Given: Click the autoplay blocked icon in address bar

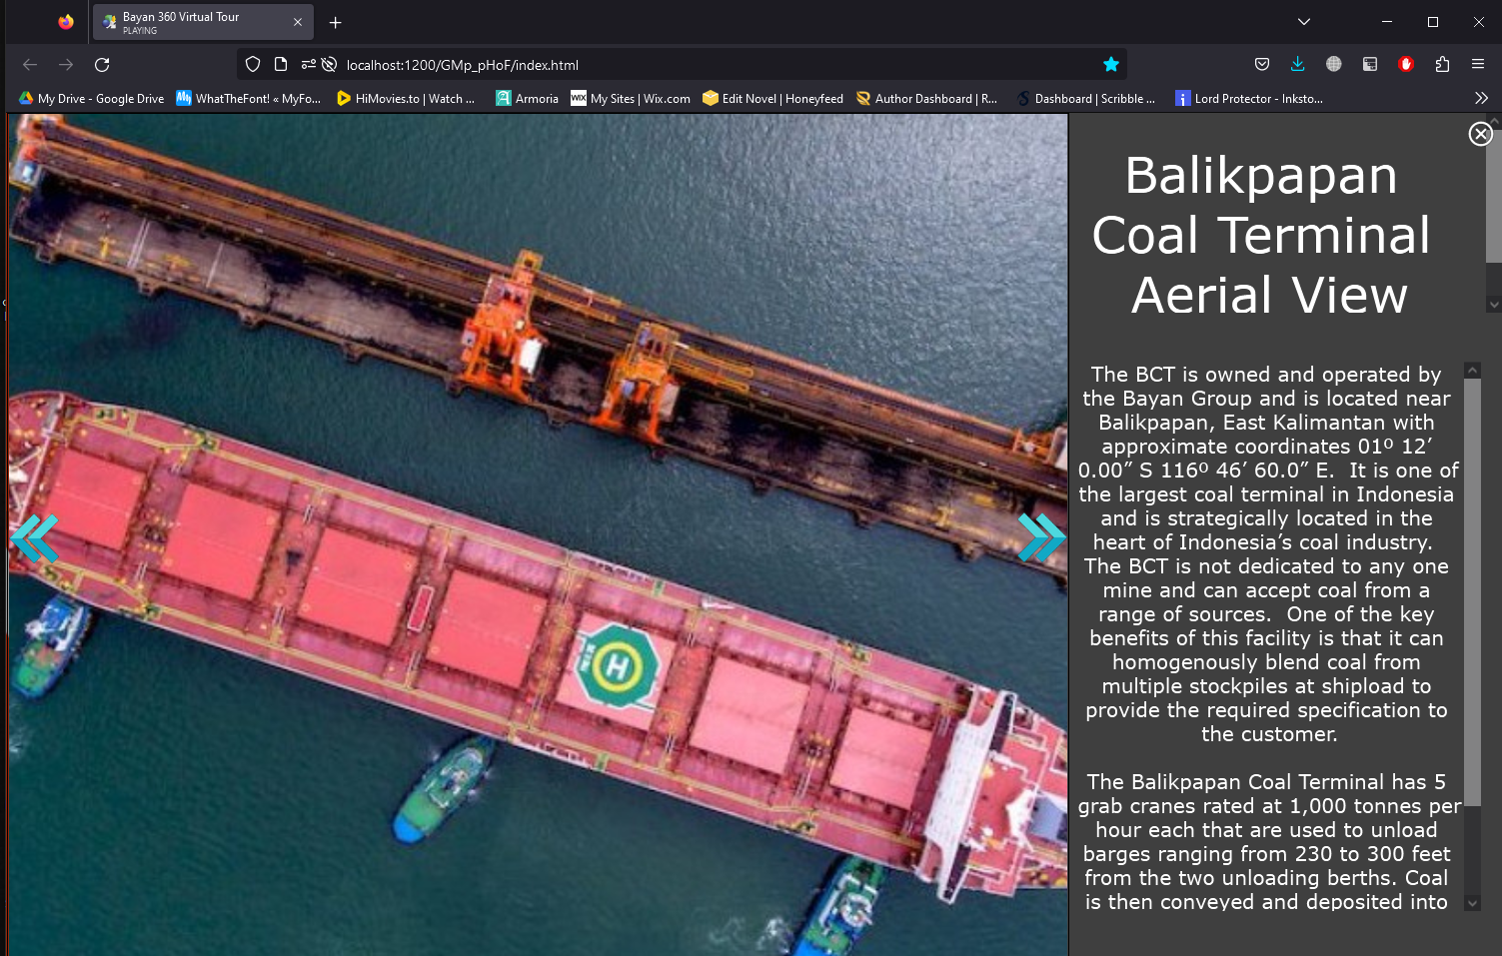Looking at the screenshot, I should pos(329,65).
